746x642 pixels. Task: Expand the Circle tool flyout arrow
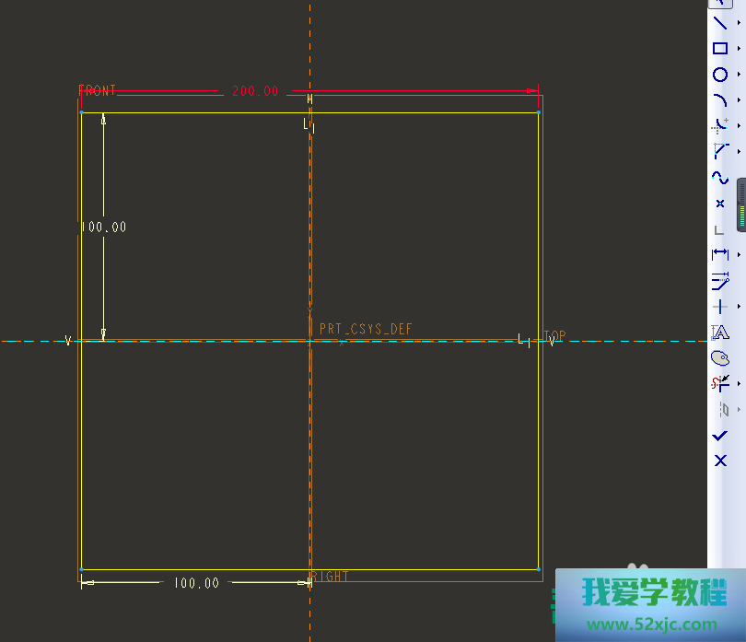coord(739,75)
